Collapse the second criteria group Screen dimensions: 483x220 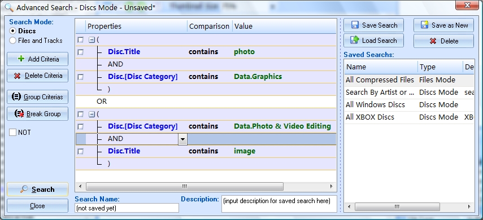92,114
